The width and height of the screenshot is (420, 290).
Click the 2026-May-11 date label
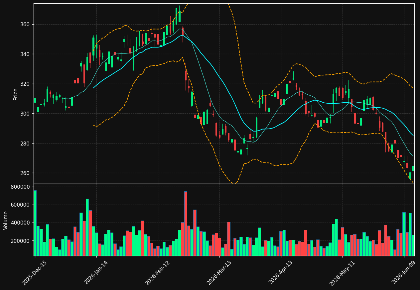point(342,273)
